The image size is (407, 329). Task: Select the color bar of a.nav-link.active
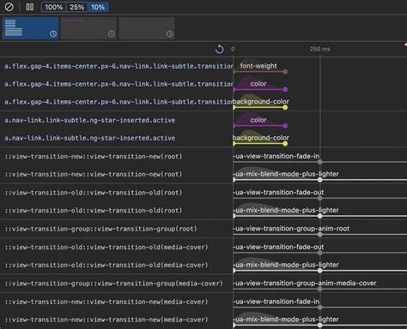259,125
